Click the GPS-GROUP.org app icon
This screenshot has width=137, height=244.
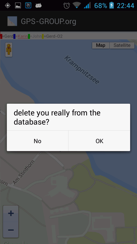(x=12, y=21)
